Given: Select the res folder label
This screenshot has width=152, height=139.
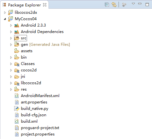Looking at the screenshot, I should [x=24, y=89].
